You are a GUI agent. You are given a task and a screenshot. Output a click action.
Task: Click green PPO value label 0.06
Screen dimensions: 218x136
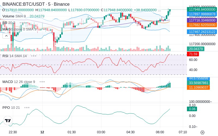point(192,109)
